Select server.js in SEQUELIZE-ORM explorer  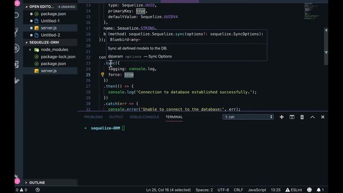49,71
